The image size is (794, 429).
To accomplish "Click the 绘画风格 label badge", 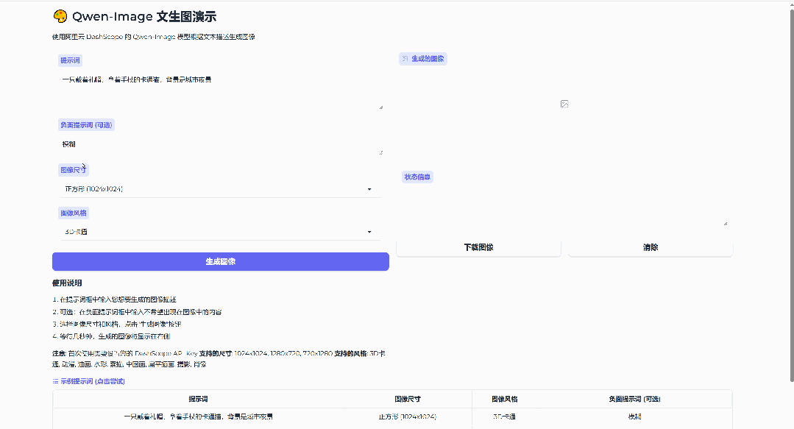I will pos(73,212).
